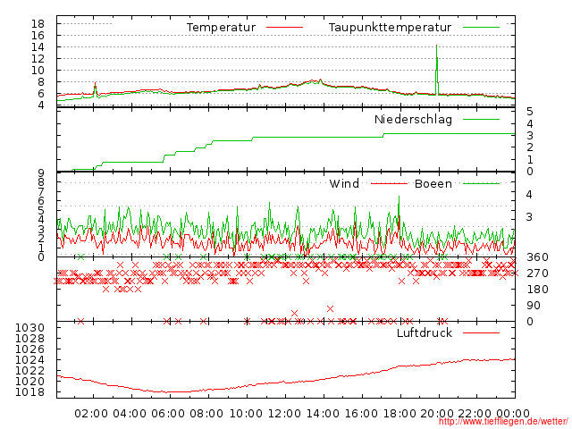
Task: Click the 12:00 time axis label
Action: click(284, 414)
